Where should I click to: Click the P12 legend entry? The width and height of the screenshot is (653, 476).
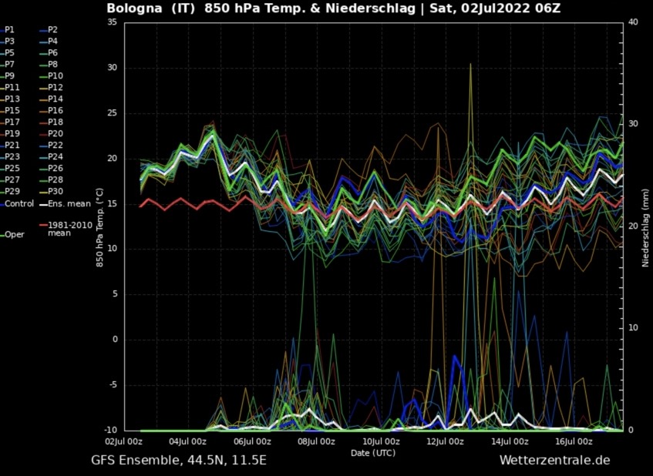click(x=52, y=87)
